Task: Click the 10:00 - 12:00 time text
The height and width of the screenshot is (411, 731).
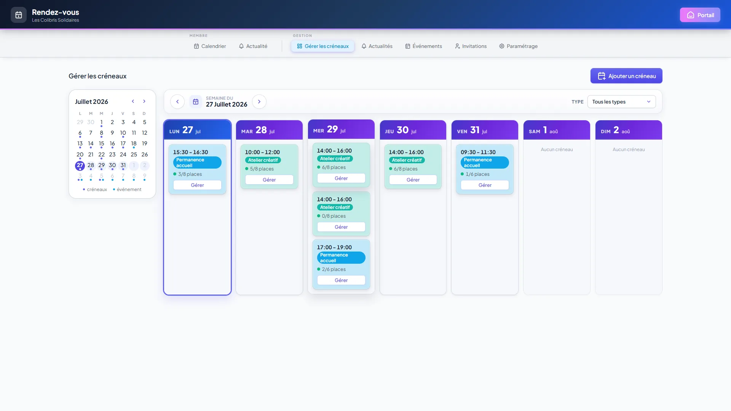Action: pos(262,152)
